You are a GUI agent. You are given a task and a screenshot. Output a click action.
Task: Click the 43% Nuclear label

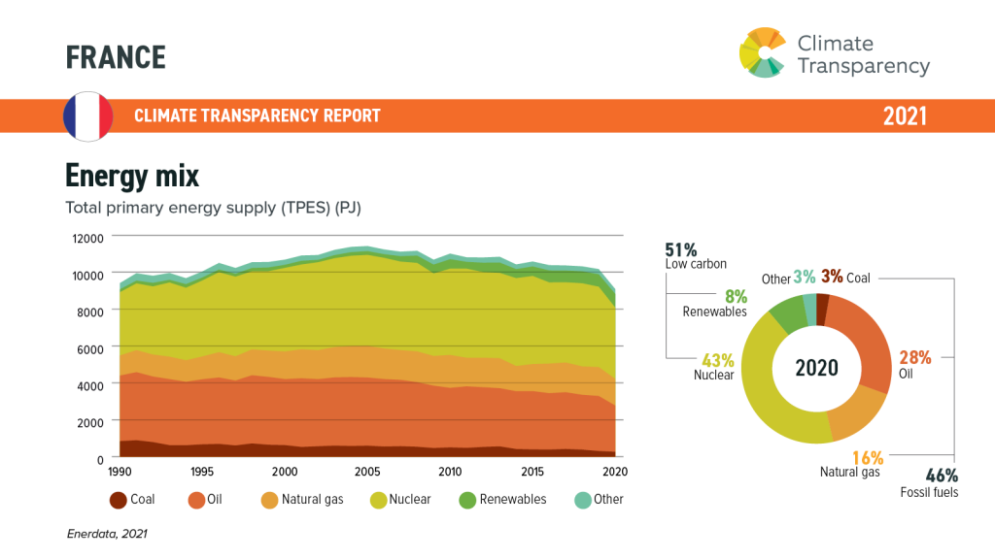coord(714,367)
